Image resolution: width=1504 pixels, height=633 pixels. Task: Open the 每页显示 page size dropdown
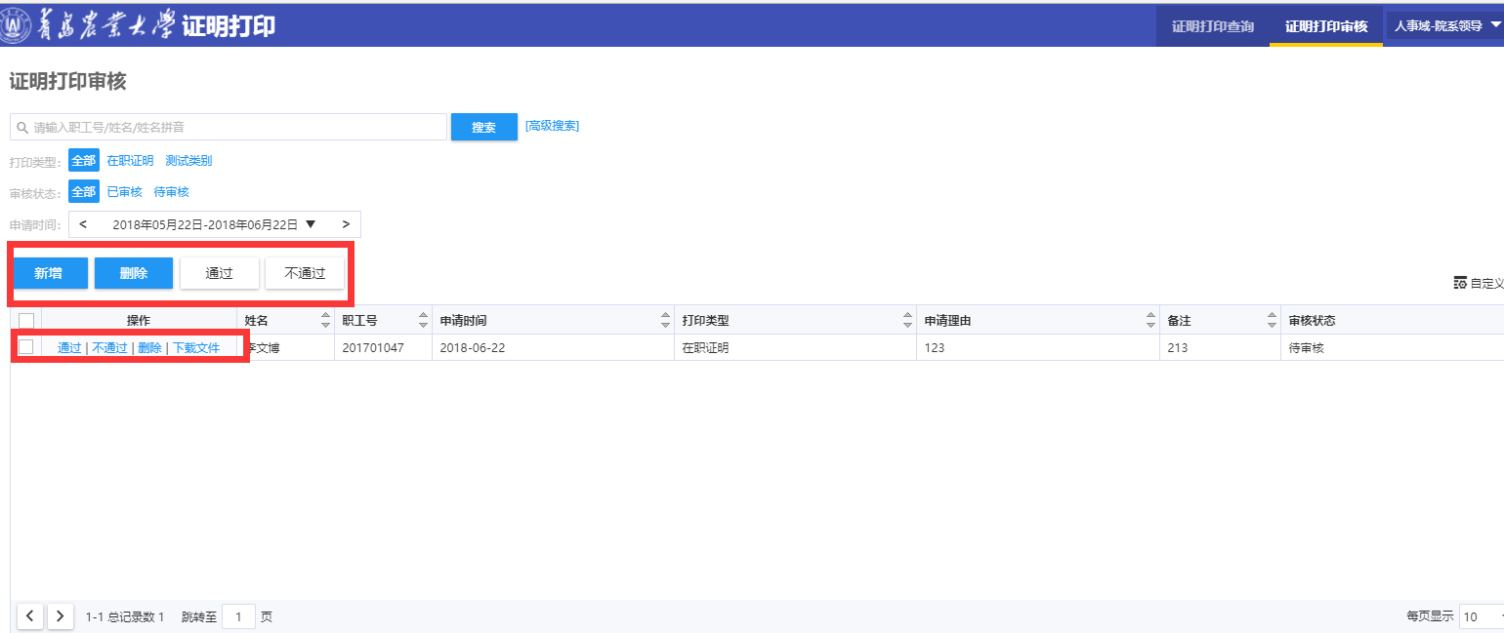(1482, 616)
